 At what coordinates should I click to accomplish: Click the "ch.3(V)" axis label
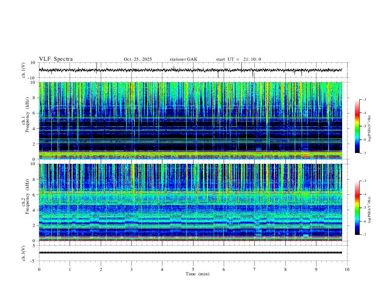coord(24,253)
